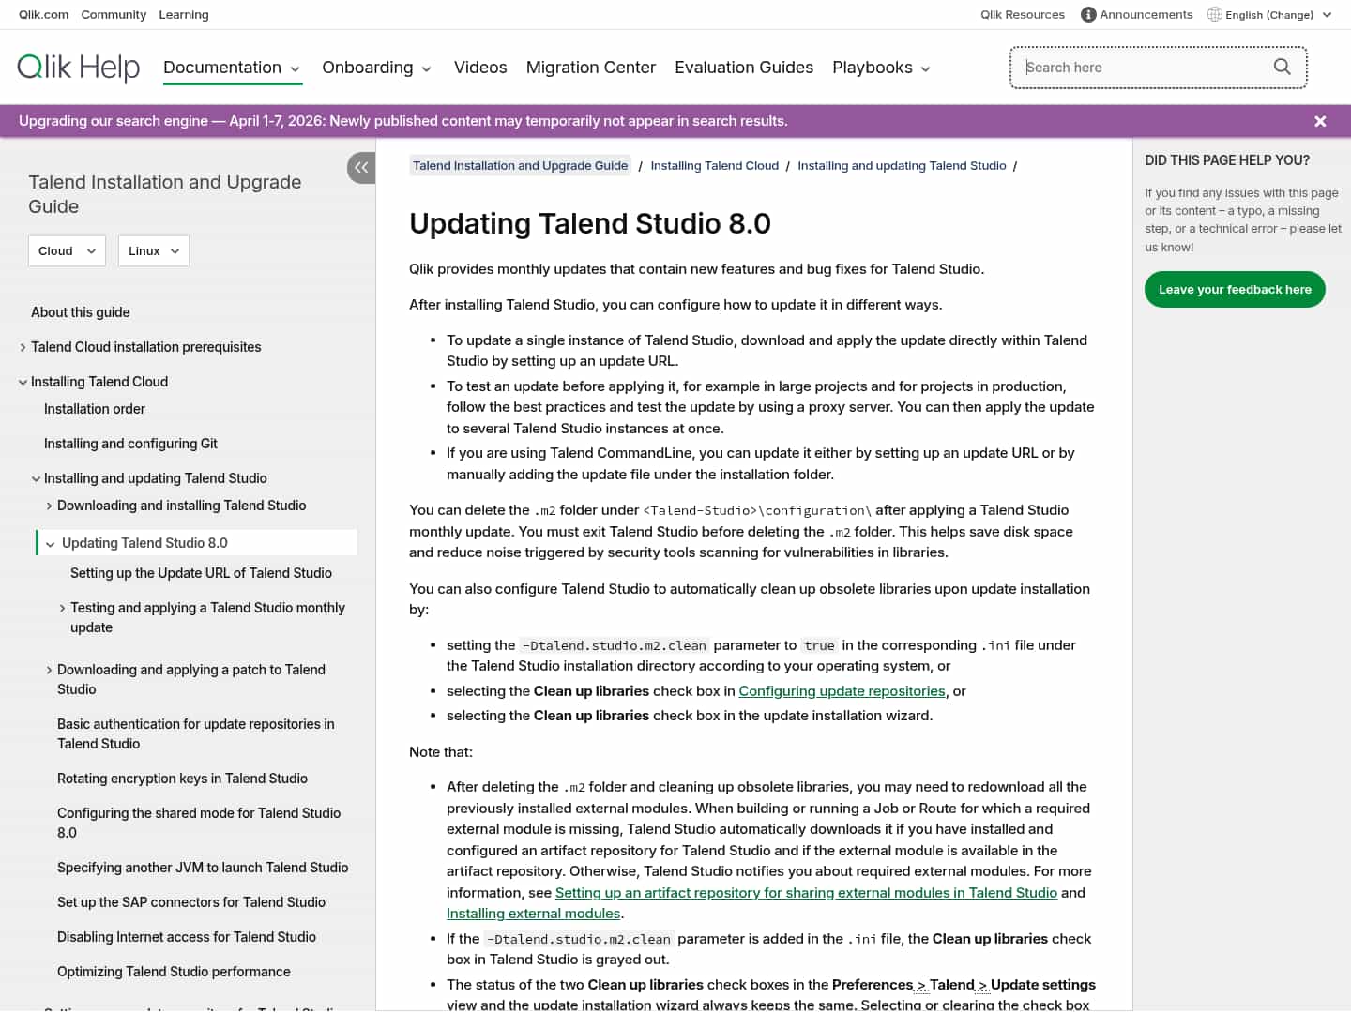This screenshot has height=1013, width=1351.
Task: Collapse the sidebar using the double-chevron icon
Action: pyautogui.click(x=361, y=167)
